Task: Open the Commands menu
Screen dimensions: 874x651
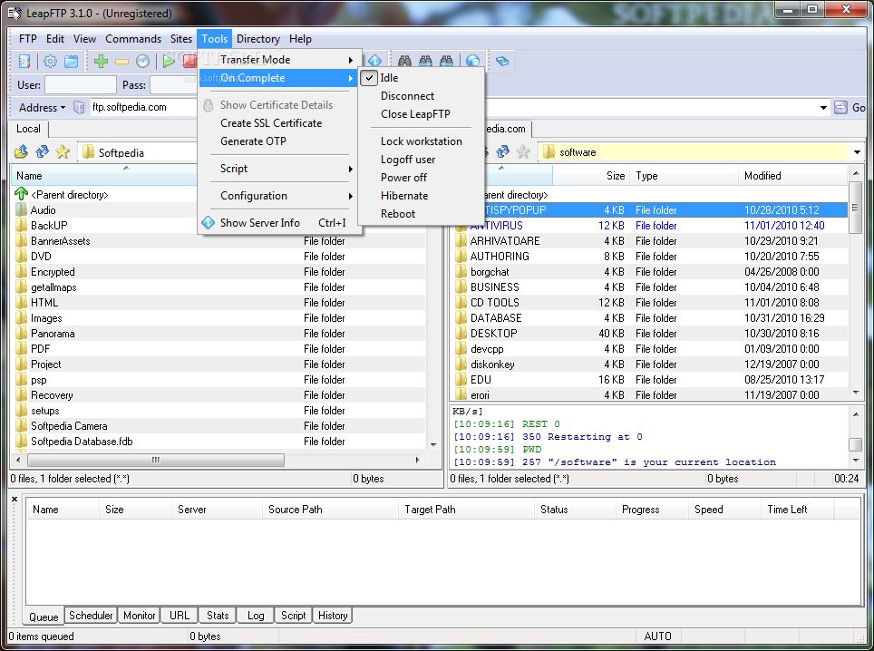Action: coord(133,39)
